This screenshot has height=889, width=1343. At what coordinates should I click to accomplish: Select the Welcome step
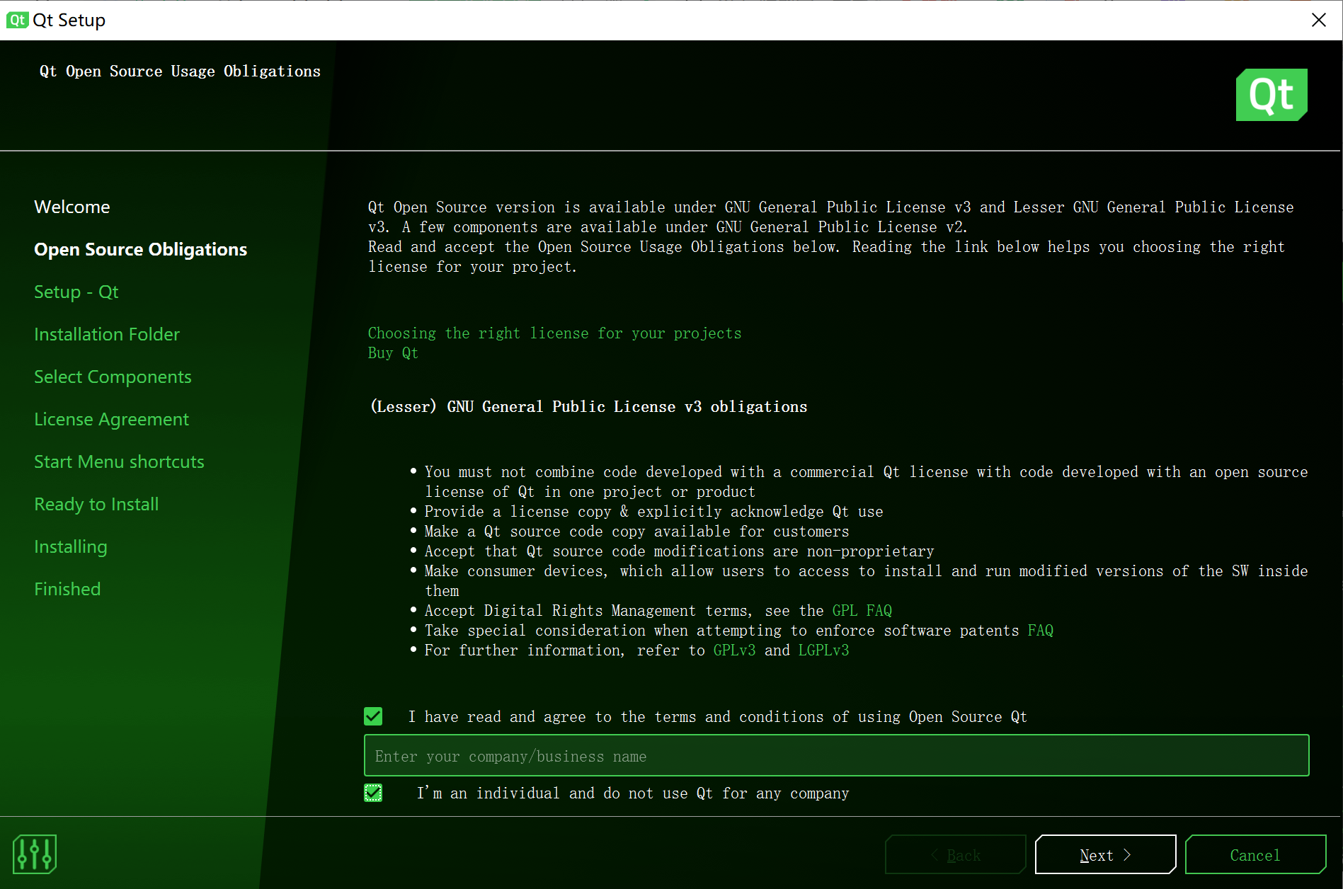72,207
